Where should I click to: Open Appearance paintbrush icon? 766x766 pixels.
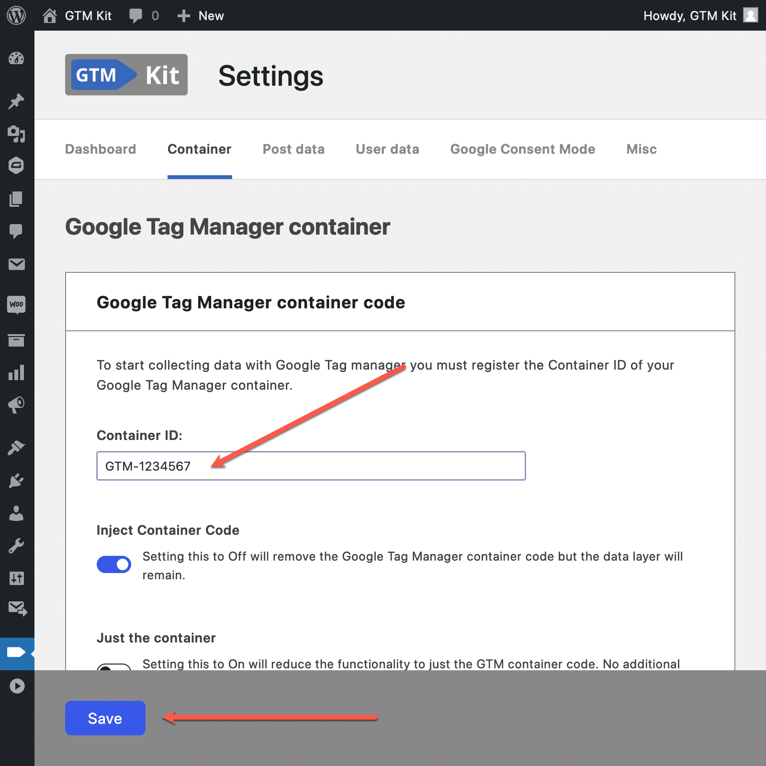click(17, 448)
